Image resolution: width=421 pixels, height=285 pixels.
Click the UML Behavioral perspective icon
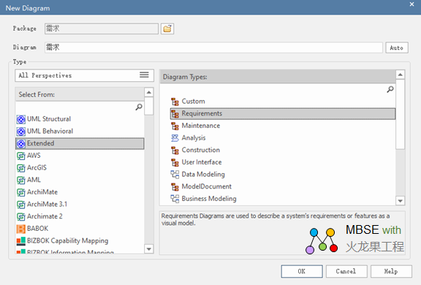(x=21, y=132)
